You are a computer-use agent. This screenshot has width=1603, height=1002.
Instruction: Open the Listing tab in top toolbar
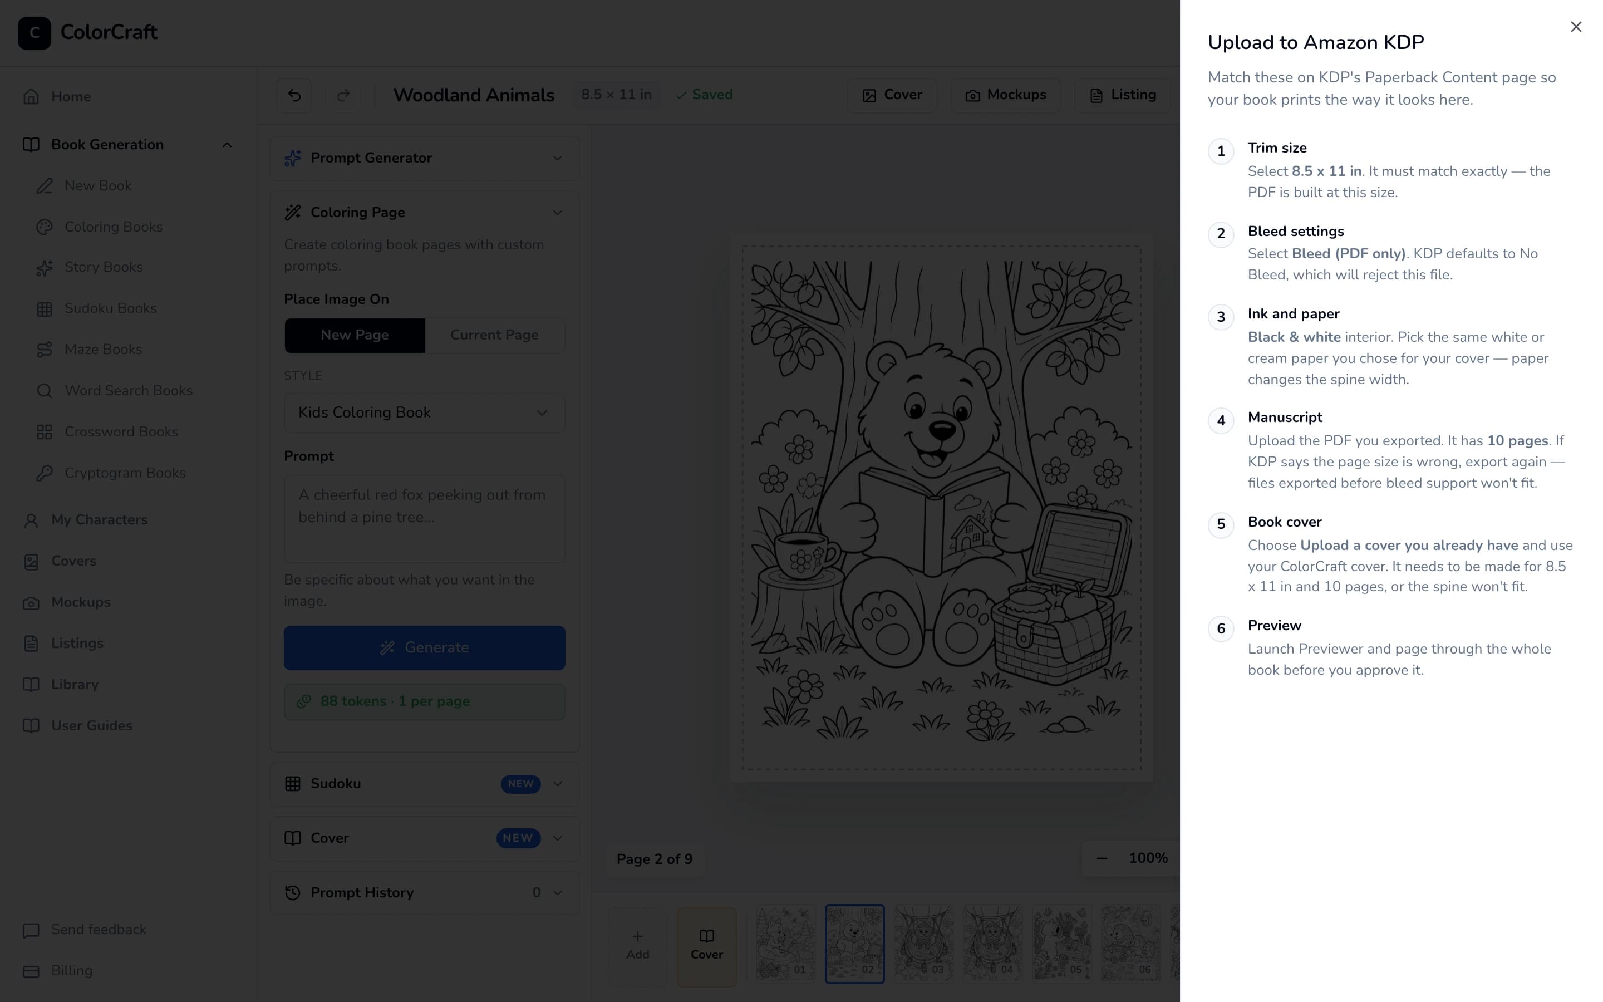coord(1123,95)
